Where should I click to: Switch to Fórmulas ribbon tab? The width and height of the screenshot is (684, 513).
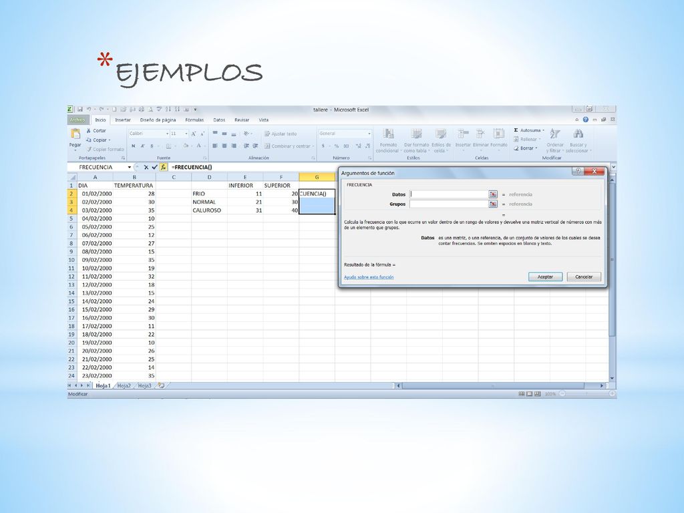[x=194, y=120]
